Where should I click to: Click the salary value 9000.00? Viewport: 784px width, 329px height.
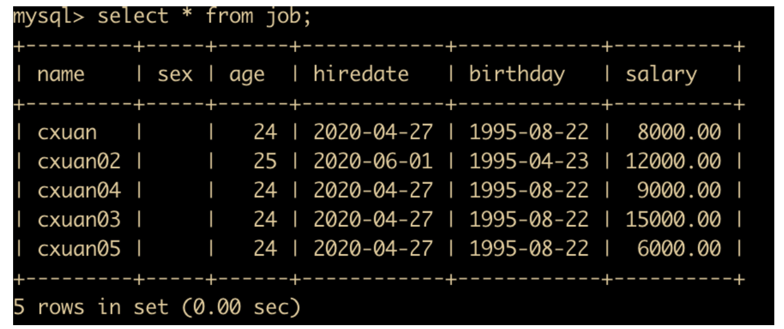point(679,190)
